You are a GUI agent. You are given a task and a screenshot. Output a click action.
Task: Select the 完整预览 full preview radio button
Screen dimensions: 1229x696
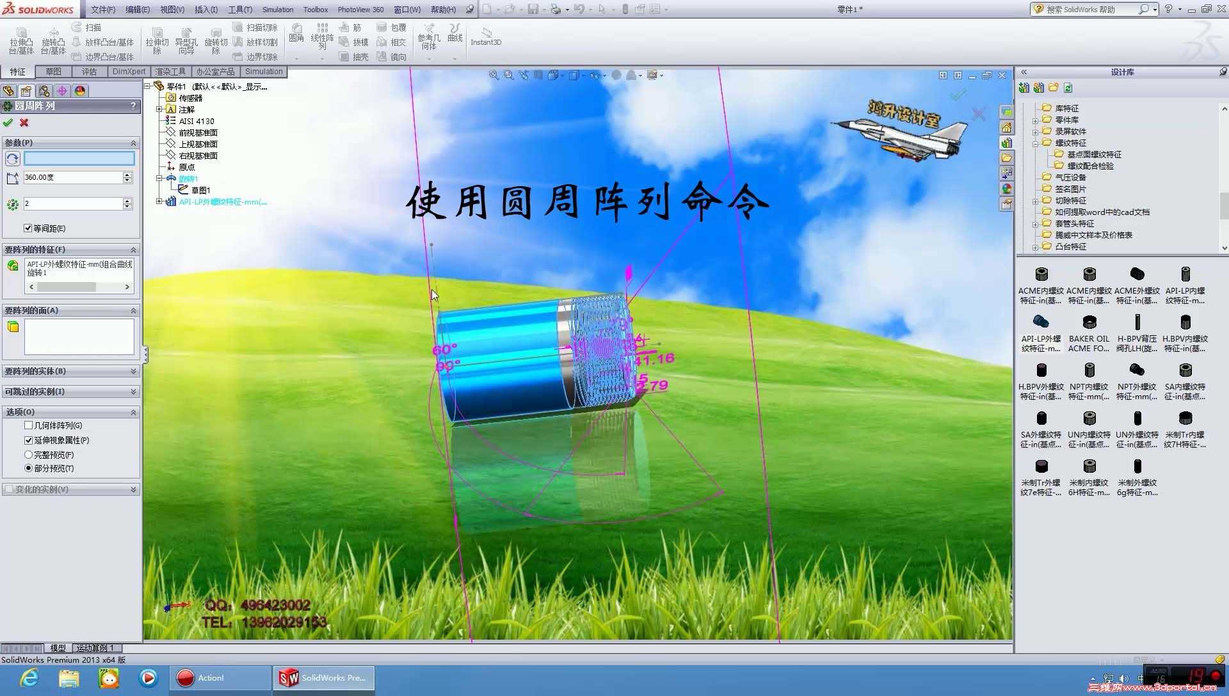click(x=28, y=455)
